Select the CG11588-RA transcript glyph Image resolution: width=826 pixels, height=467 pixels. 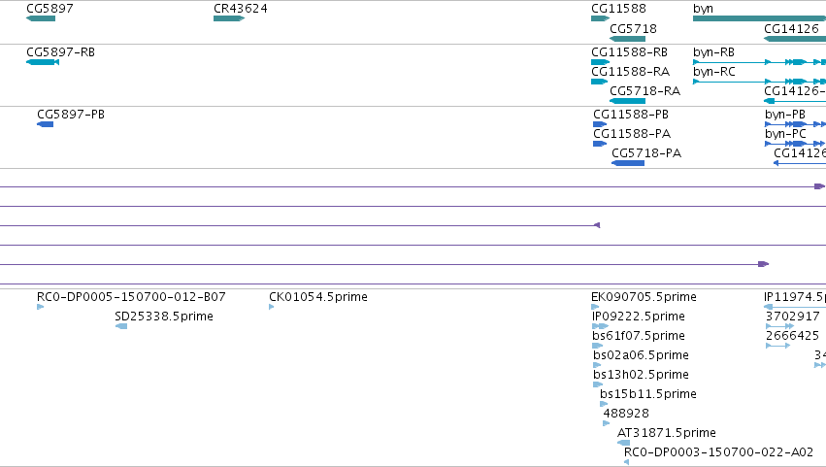point(600,82)
